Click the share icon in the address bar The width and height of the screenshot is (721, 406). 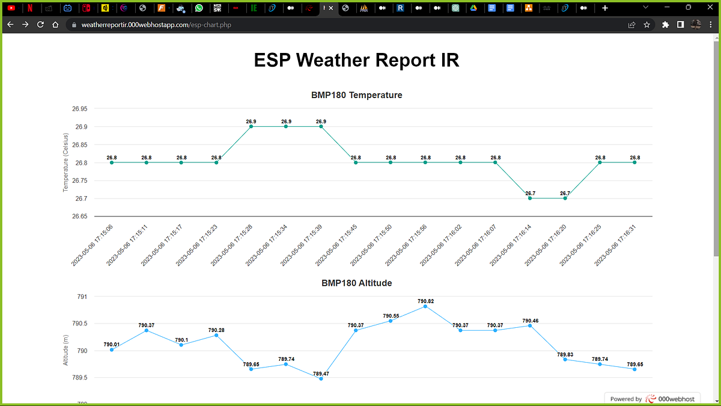(x=631, y=25)
